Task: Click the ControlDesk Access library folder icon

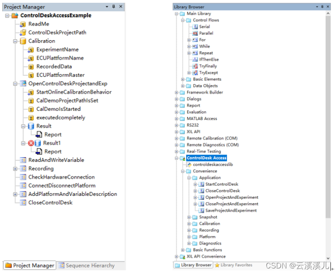Action: (x=183, y=158)
